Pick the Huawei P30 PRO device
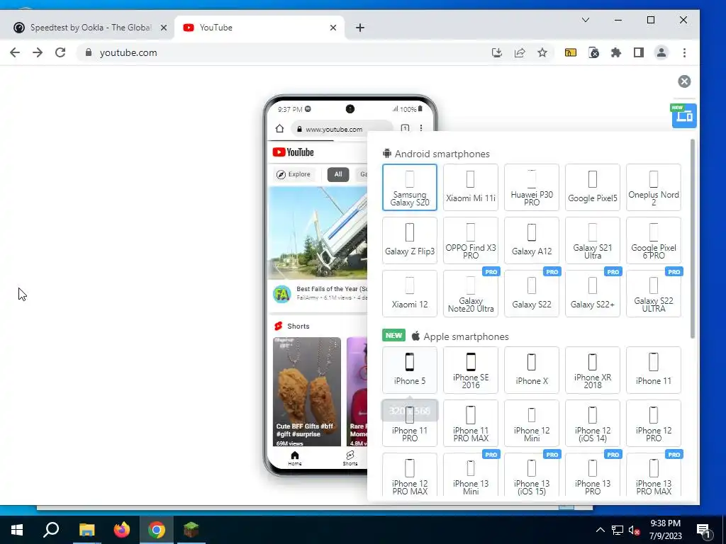This screenshot has width=726, height=544. [x=532, y=187]
